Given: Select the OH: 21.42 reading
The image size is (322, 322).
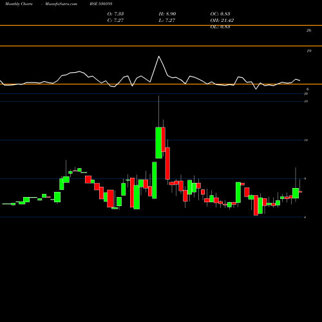Looking at the screenshot, I should point(222,20).
